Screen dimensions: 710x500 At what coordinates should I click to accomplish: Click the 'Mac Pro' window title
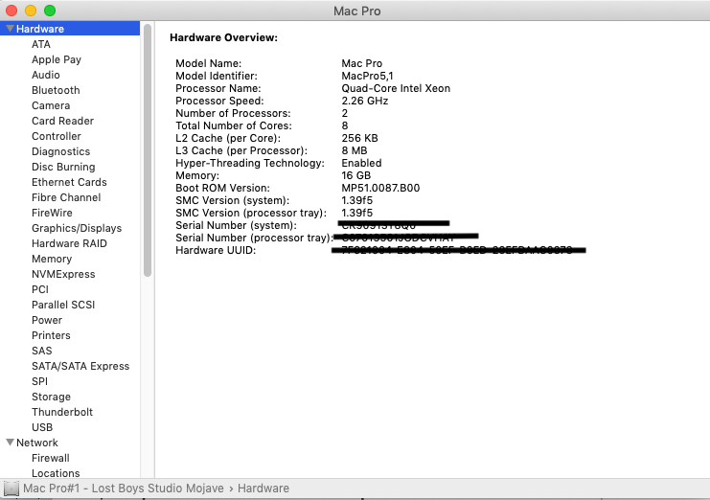356,11
